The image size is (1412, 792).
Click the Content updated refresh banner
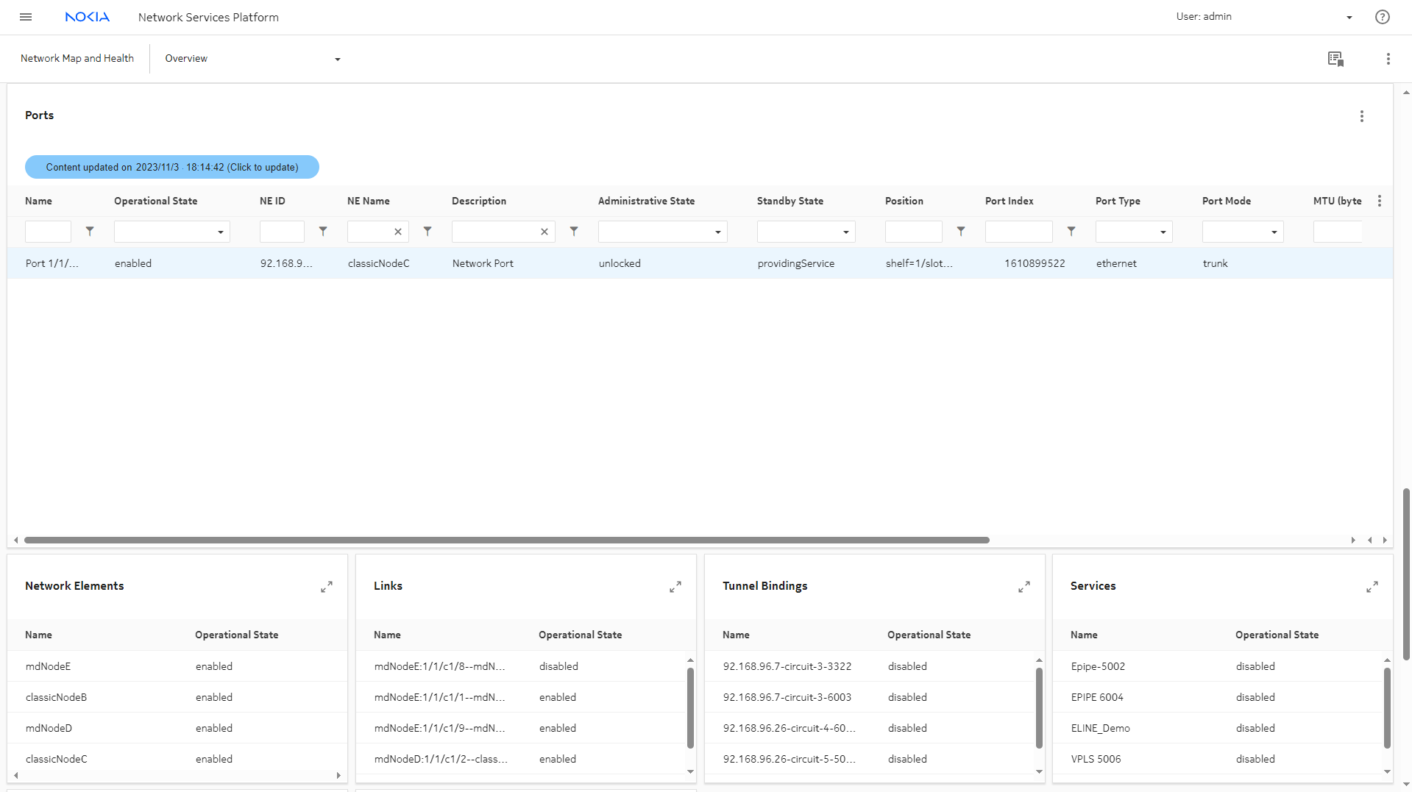(x=172, y=167)
